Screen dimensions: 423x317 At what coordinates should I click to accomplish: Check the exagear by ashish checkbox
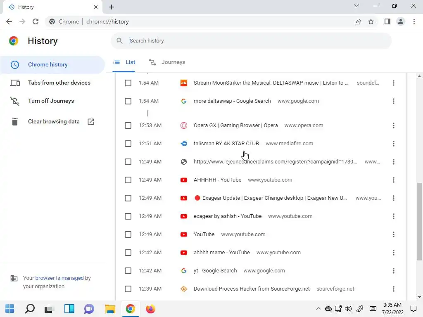tap(128, 216)
